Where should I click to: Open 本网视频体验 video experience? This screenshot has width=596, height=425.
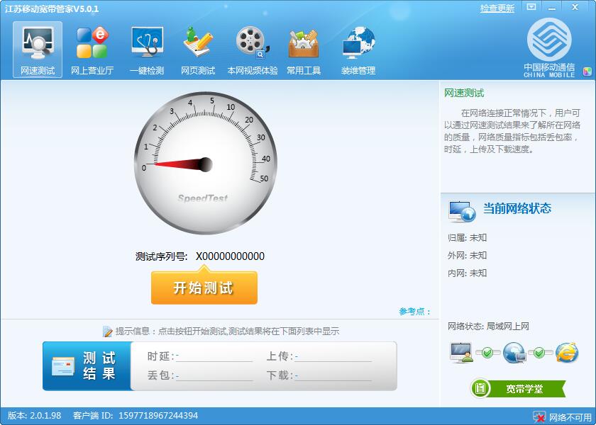coord(252,48)
